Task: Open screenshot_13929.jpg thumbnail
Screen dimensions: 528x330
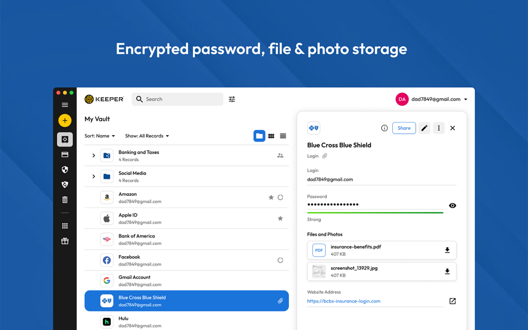Action: tap(319, 271)
